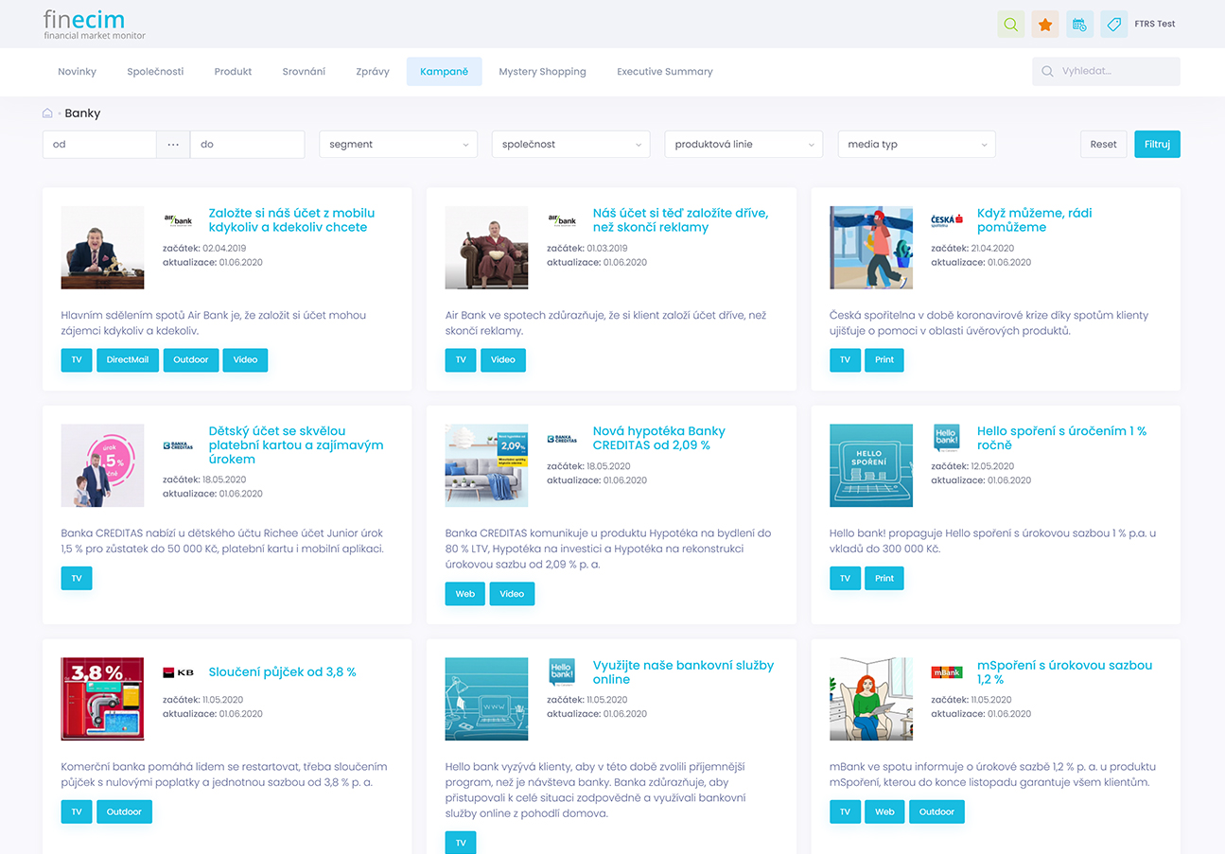Open the Nová hypotéka sofa thumbnail
Image resolution: width=1225 pixels, height=854 pixels.
click(487, 465)
